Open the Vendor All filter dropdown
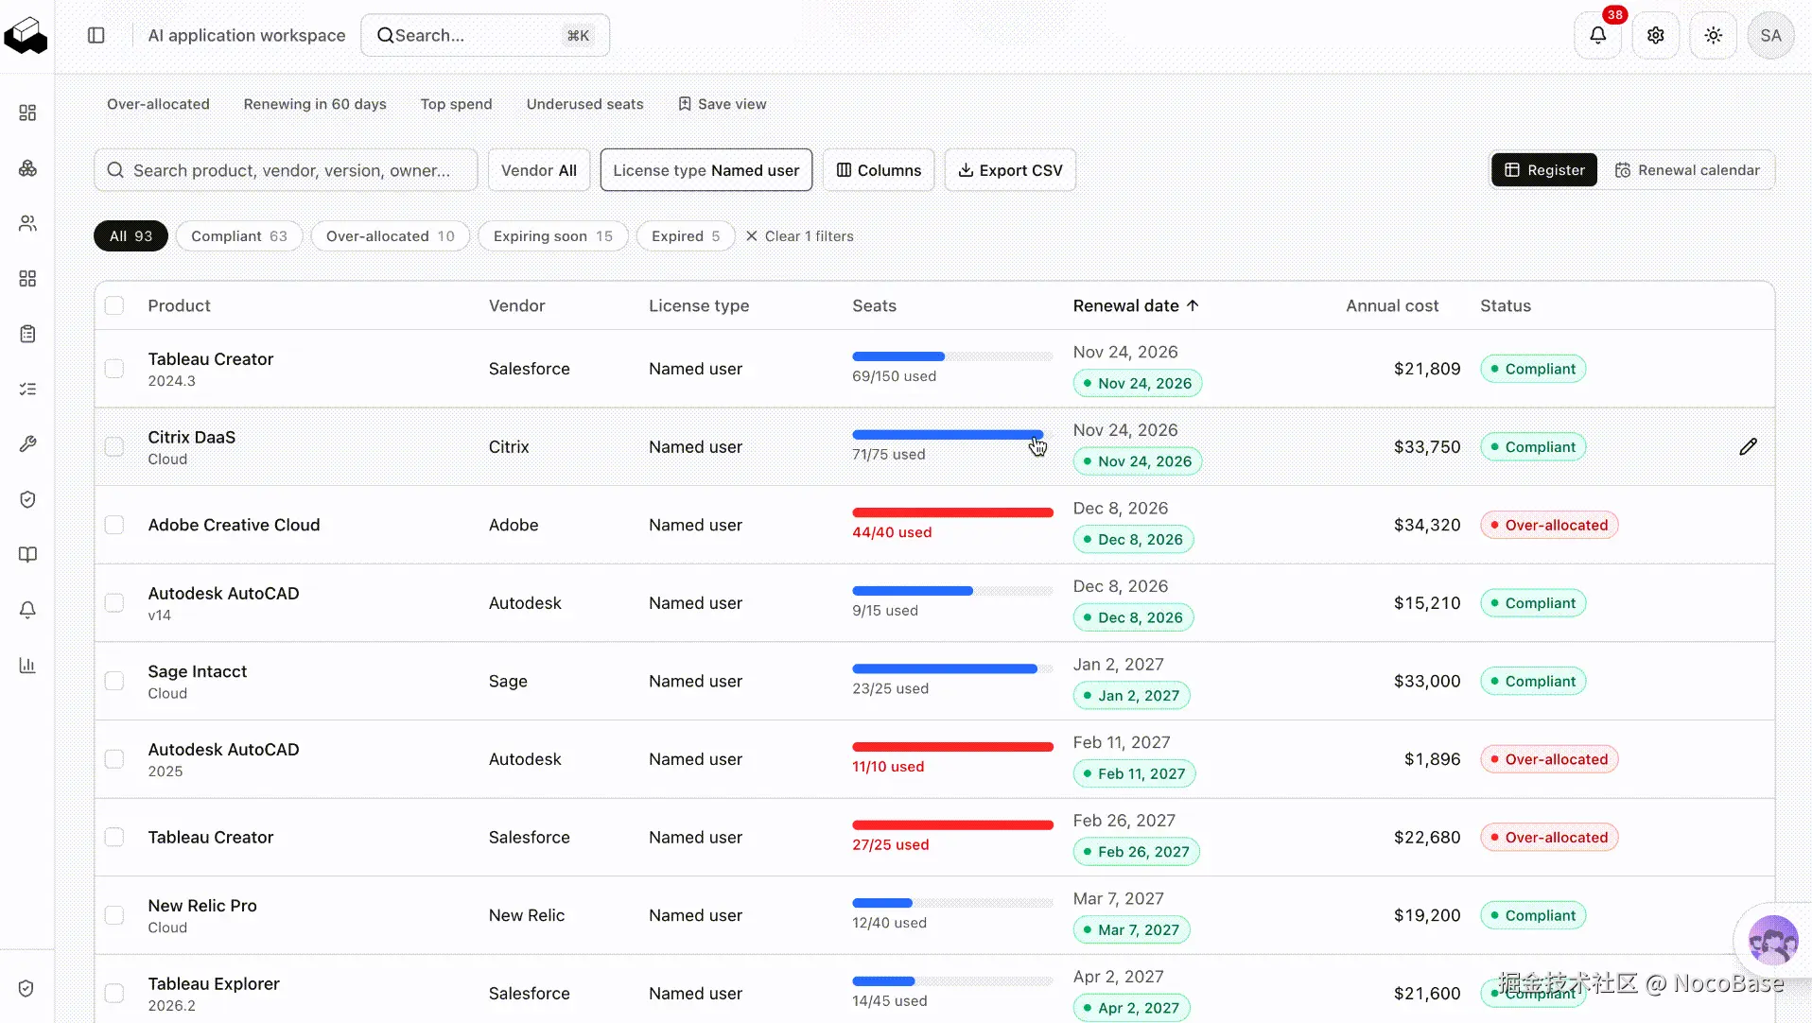 [539, 170]
